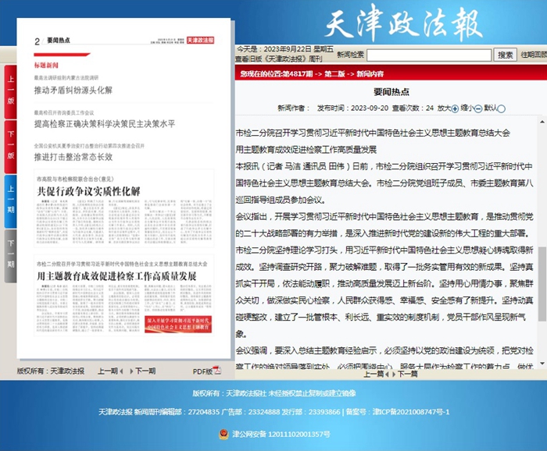547x451 pixels.
Task: Click 第二版 in the breadcrumb path
Action: tap(334, 74)
